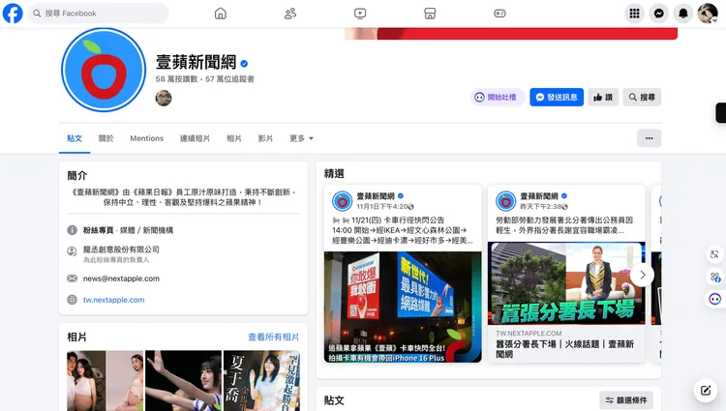Select the 連續短片 tab
Image resolution: width=726 pixels, height=411 pixels.
tap(195, 138)
